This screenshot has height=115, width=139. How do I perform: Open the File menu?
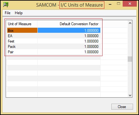[8, 13]
